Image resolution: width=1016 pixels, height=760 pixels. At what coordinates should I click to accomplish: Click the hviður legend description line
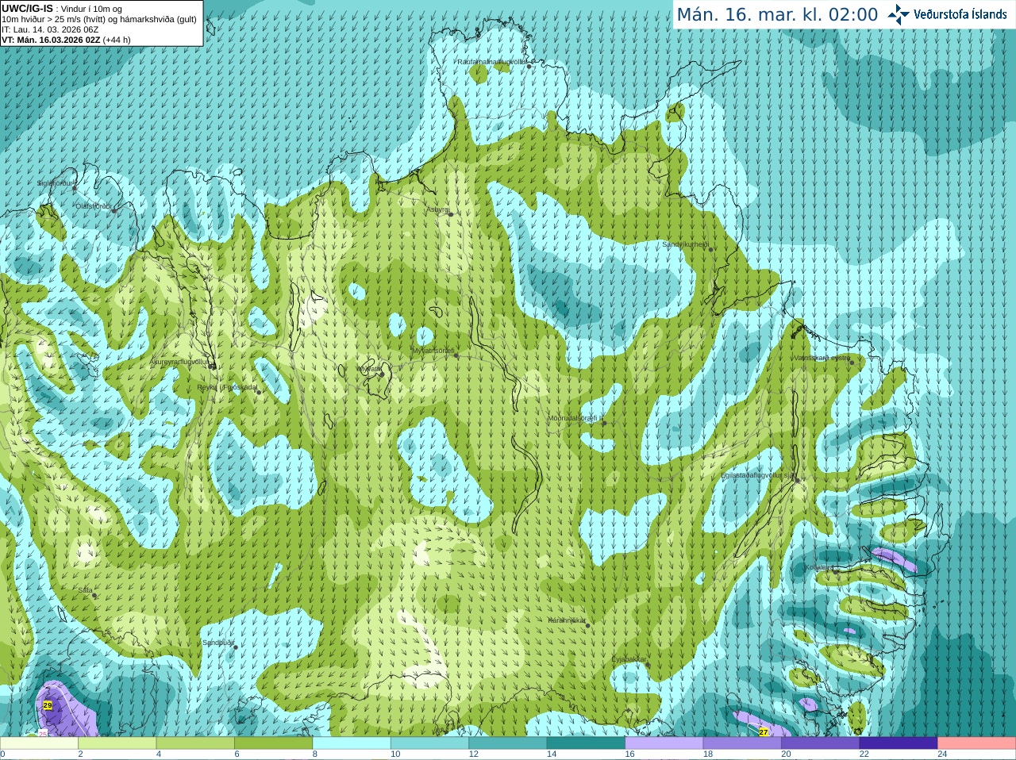pos(99,19)
